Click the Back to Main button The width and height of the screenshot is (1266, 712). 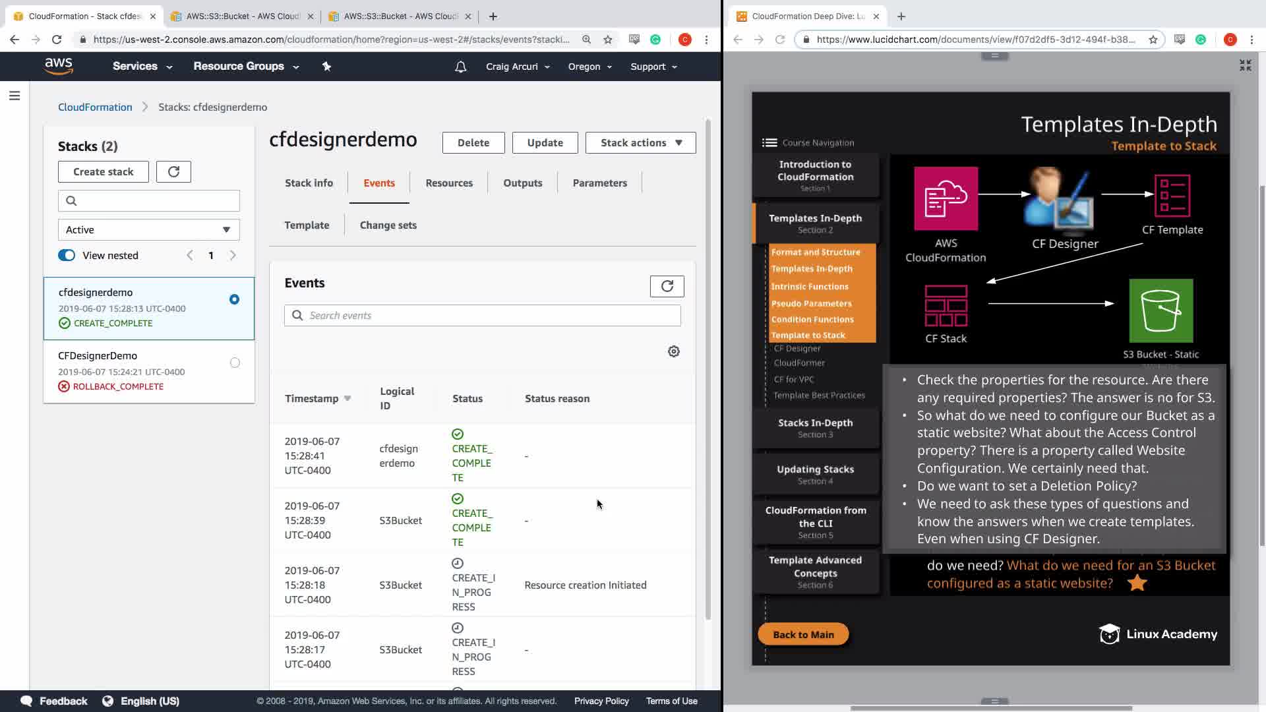802,634
